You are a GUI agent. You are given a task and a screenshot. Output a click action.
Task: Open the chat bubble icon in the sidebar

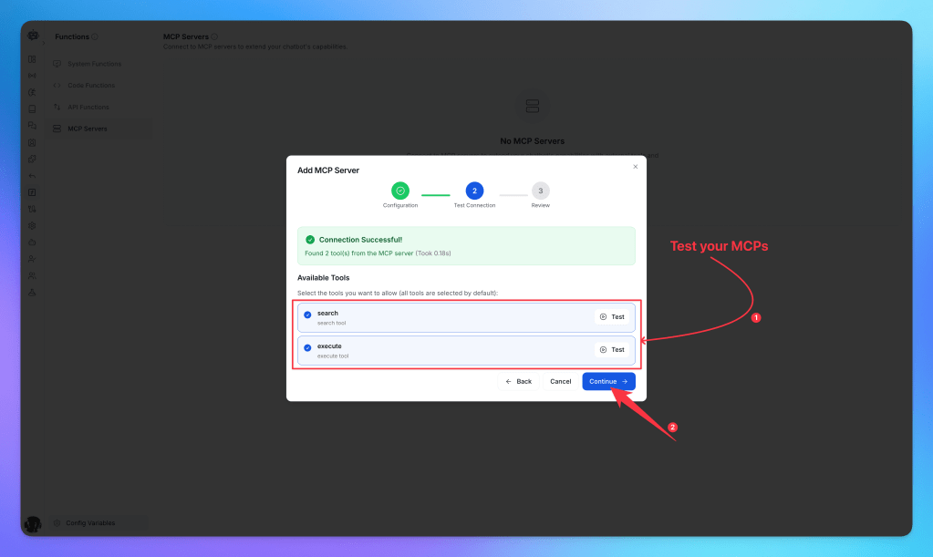click(x=32, y=126)
